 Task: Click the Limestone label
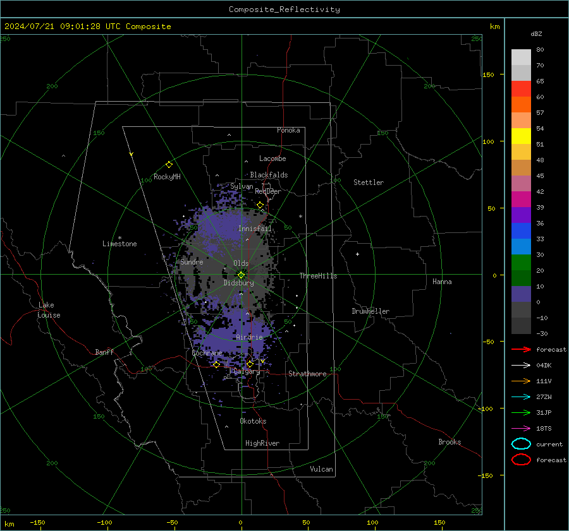(119, 244)
